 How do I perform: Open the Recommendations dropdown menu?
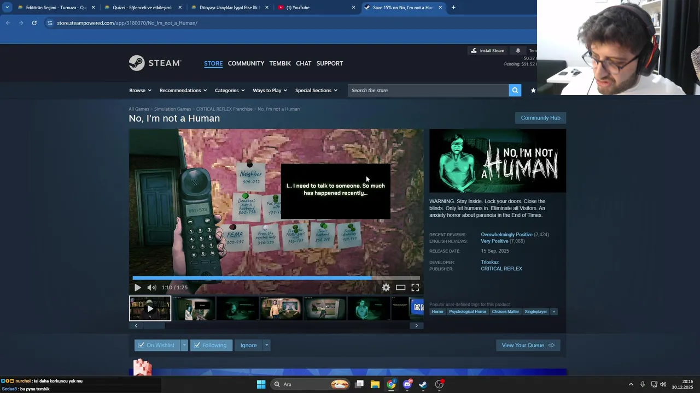(x=183, y=90)
